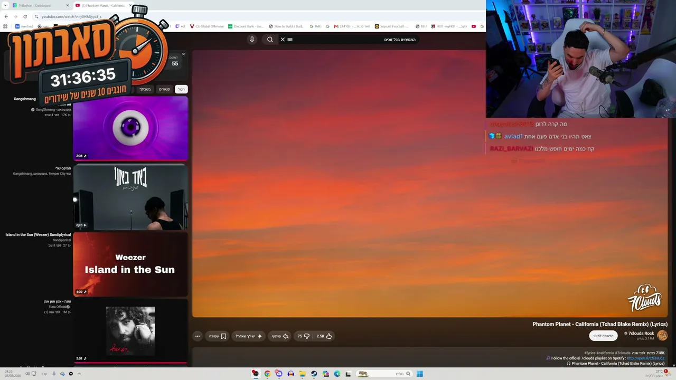Open File Explorer folder in taskbar
Viewport: 676px width, 380px height.
click(x=302, y=374)
